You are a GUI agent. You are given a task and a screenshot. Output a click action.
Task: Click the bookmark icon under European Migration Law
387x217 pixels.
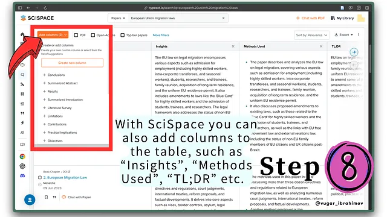coord(46,197)
